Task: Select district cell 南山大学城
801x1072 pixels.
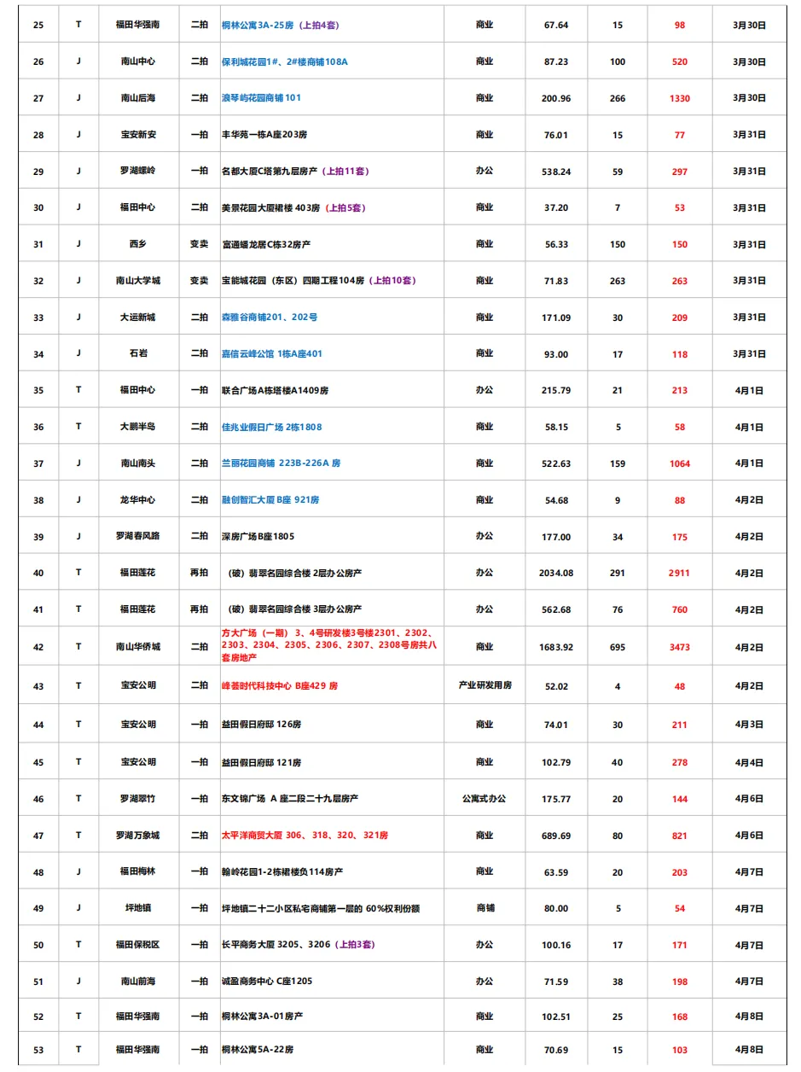Action: (x=138, y=281)
